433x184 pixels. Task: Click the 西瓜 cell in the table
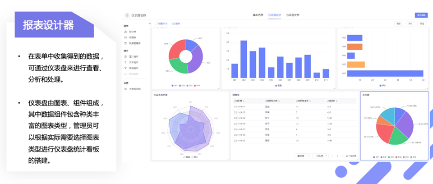click(267, 129)
